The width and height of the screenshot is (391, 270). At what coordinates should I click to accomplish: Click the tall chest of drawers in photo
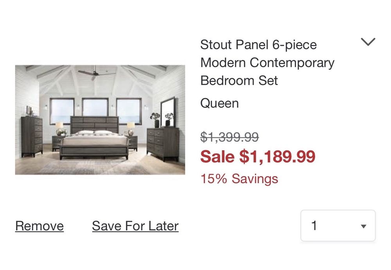[32, 136]
